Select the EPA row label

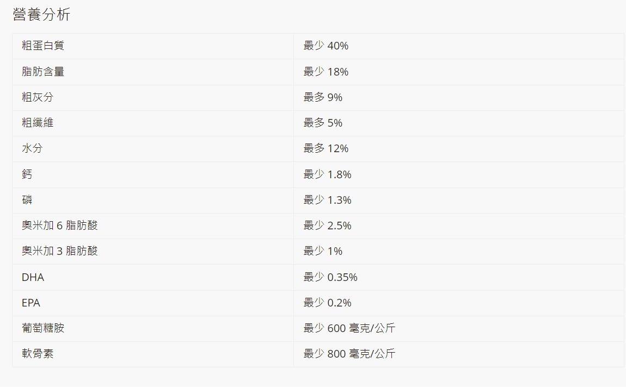pos(31,303)
